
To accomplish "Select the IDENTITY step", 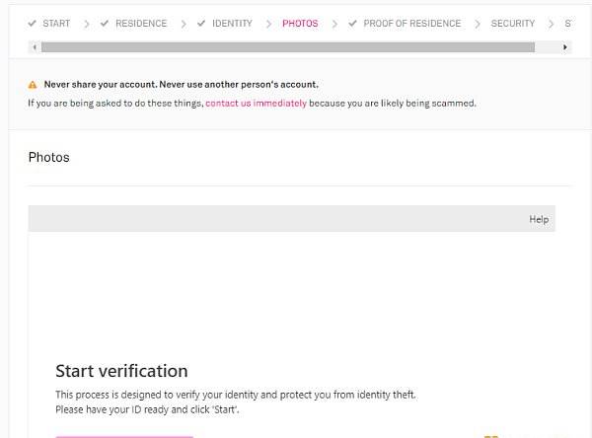I will point(232,24).
